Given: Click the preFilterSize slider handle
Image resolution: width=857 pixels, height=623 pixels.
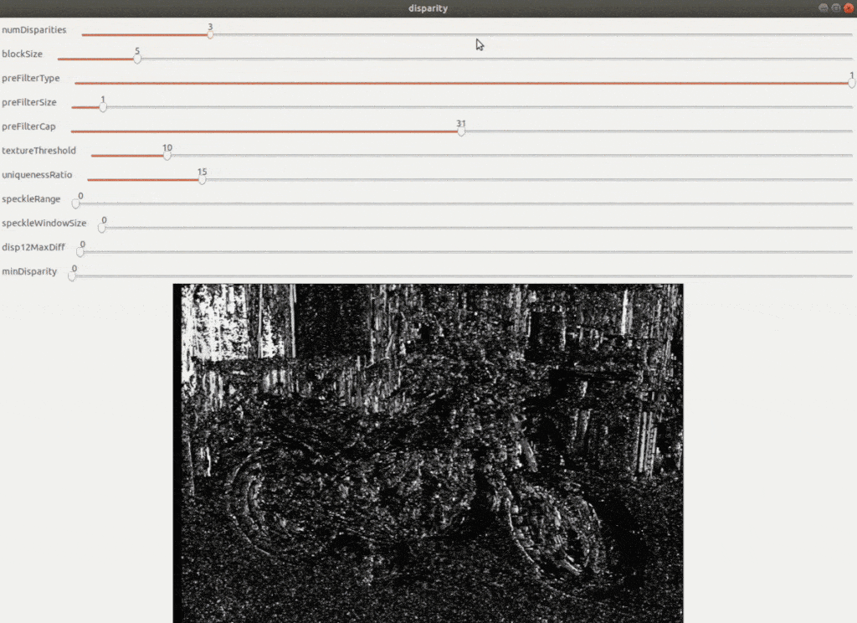Looking at the screenshot, I should coord(103,106).
